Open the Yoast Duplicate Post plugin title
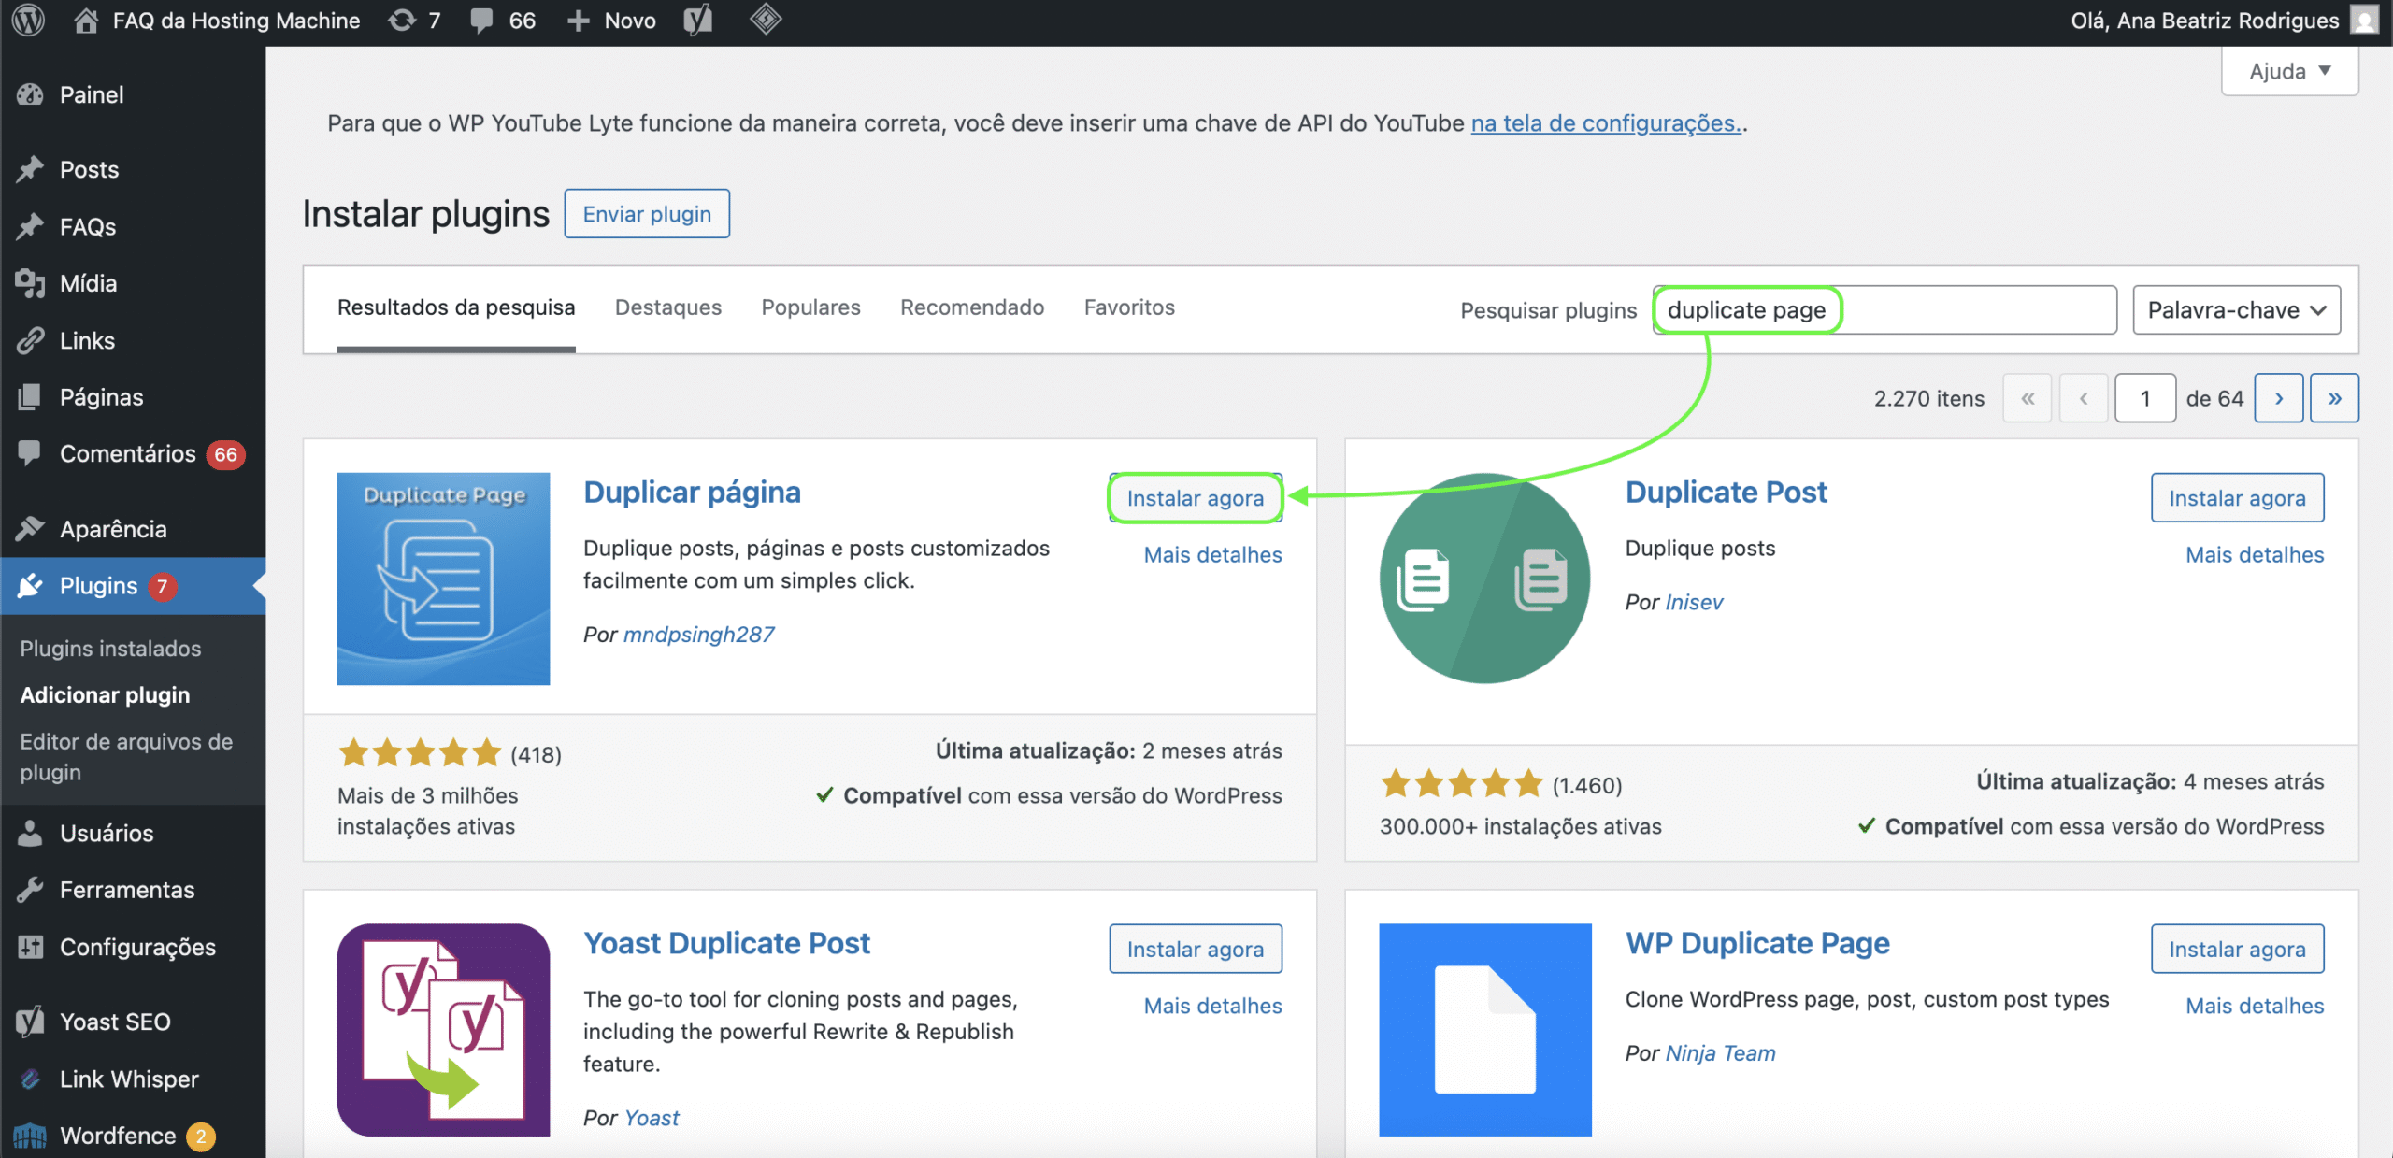Image resolution: width=2393 pixels, height=1158 pixels. coord(726,944)
